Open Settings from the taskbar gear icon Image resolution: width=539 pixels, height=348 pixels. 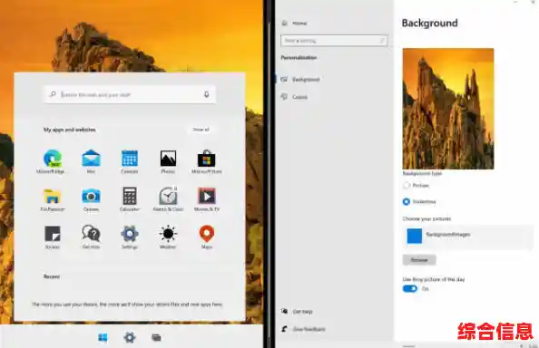[x=130, y=338]
